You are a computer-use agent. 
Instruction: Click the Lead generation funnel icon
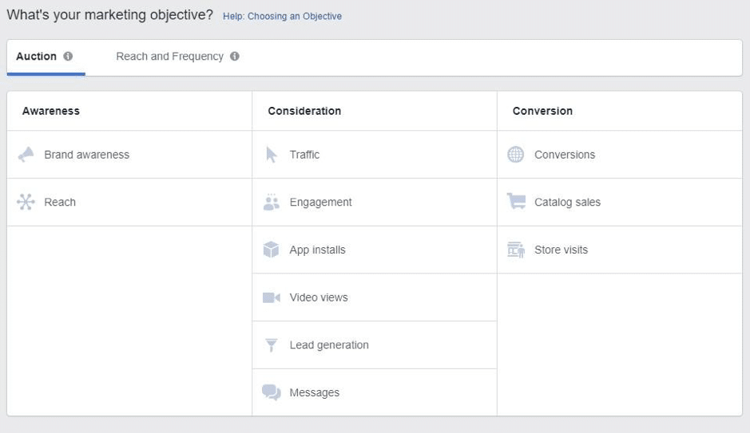point(272,345)
